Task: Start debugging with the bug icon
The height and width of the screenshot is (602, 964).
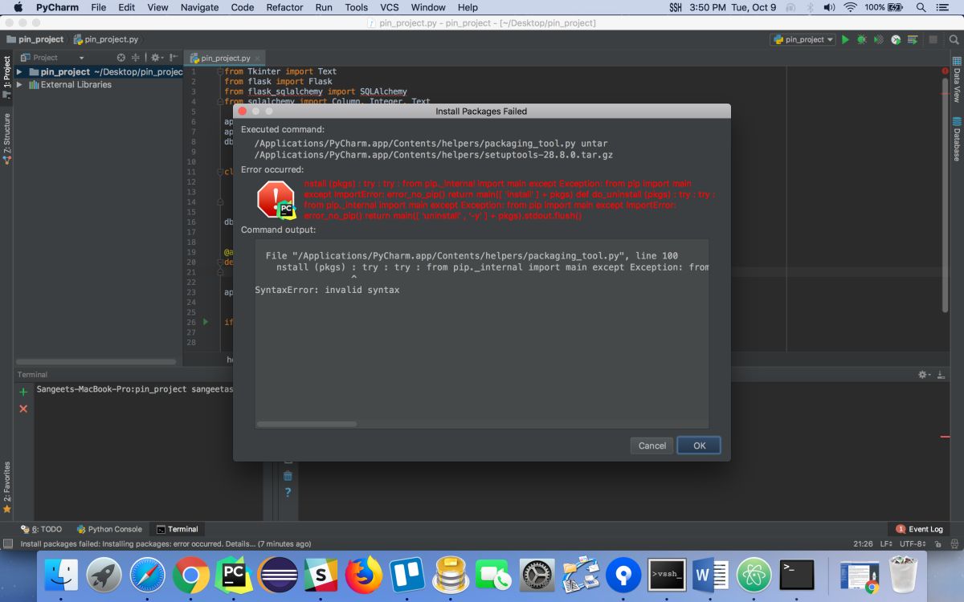Action: 862,39
